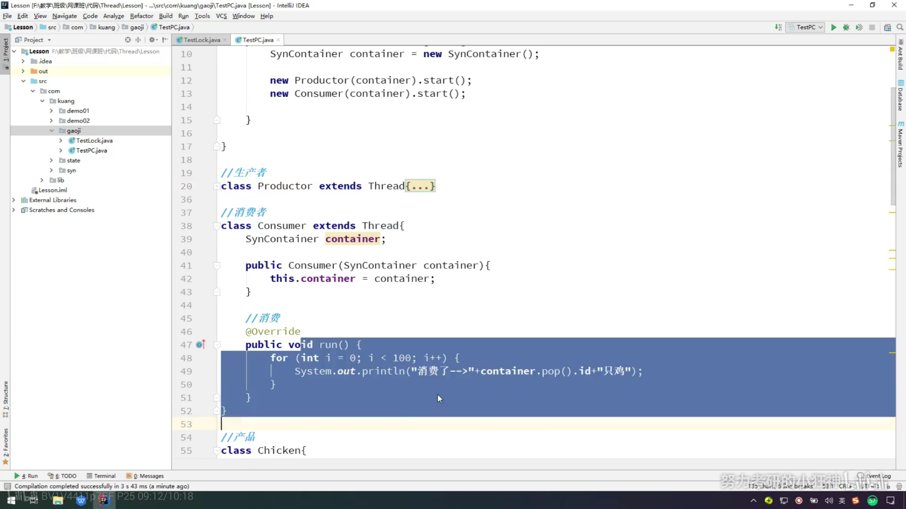
Task: Toggle fold marker on line 55 Chicken class
Action: 217,451
